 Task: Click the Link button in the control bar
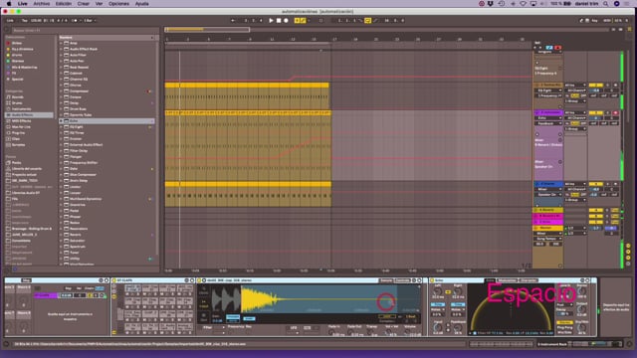pos(10,20)
